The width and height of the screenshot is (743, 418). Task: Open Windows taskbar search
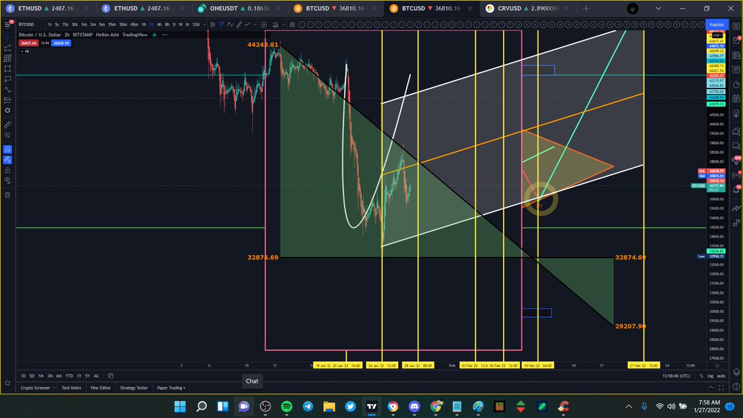[x=202, y=407]
